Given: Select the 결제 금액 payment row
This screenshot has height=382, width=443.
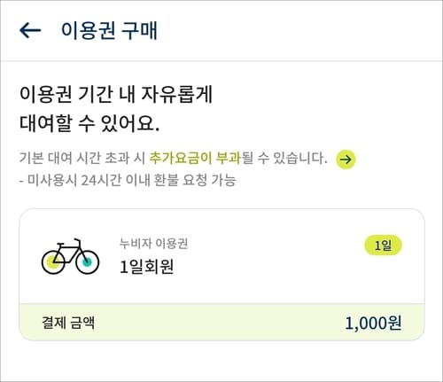Looking at the screenshot, I should [x=221, y=323].
